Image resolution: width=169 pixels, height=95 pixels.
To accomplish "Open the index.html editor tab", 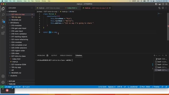I will tap(71, 8).
